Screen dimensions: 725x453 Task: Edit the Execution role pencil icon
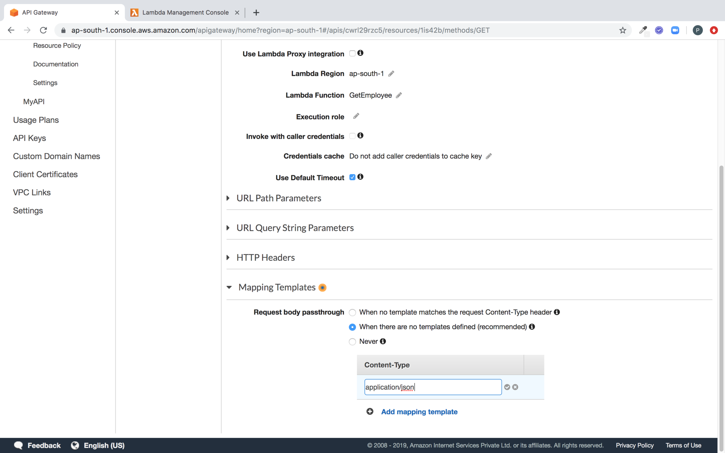click(x=356, y=116)
